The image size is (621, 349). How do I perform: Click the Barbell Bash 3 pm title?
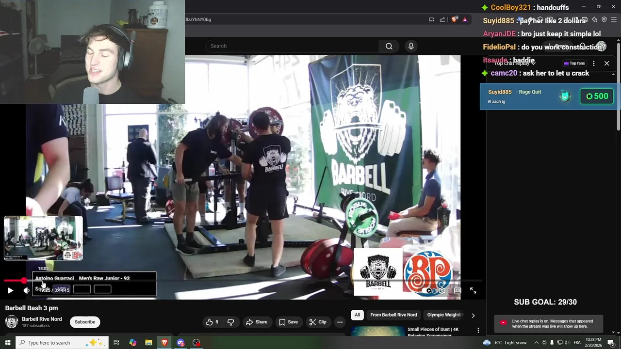click(32, 308)
